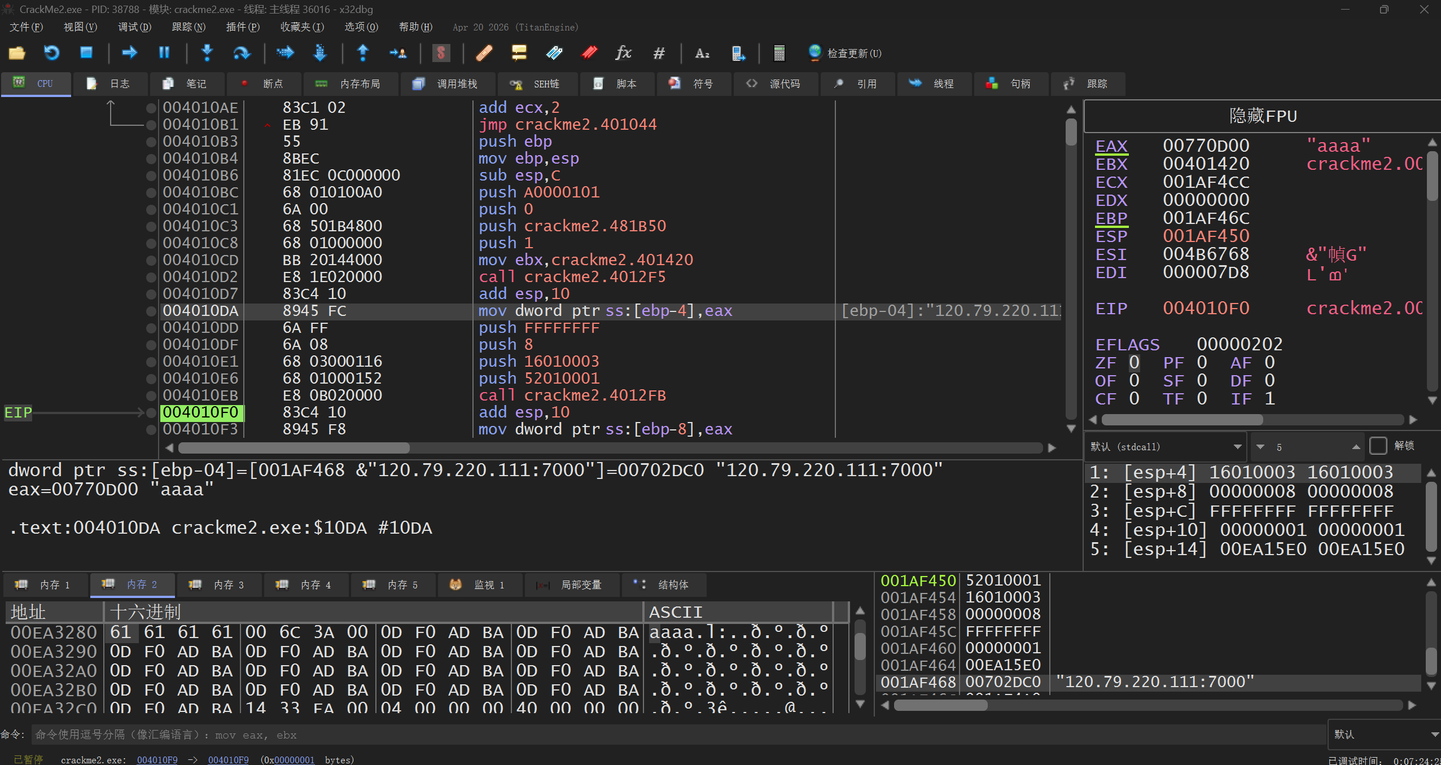1441x765 pixels.
Task: Click the registers panel horizontal scrollbar thumb
Action: (x=1182, y=420)
